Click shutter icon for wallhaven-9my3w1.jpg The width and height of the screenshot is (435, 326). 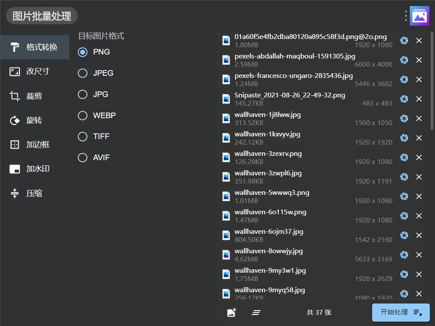pos(404,274)
